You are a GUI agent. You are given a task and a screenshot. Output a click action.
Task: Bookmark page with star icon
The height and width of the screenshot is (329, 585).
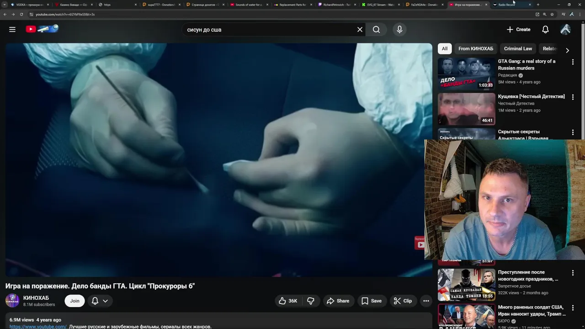coord(552,14)
